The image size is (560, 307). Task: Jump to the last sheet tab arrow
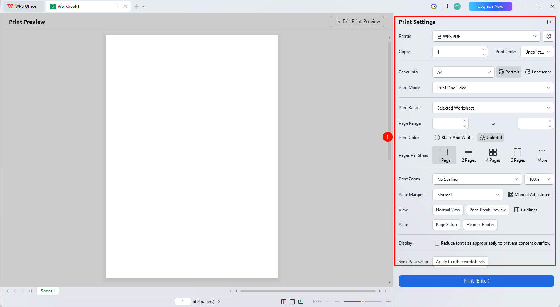pos(30,291)
